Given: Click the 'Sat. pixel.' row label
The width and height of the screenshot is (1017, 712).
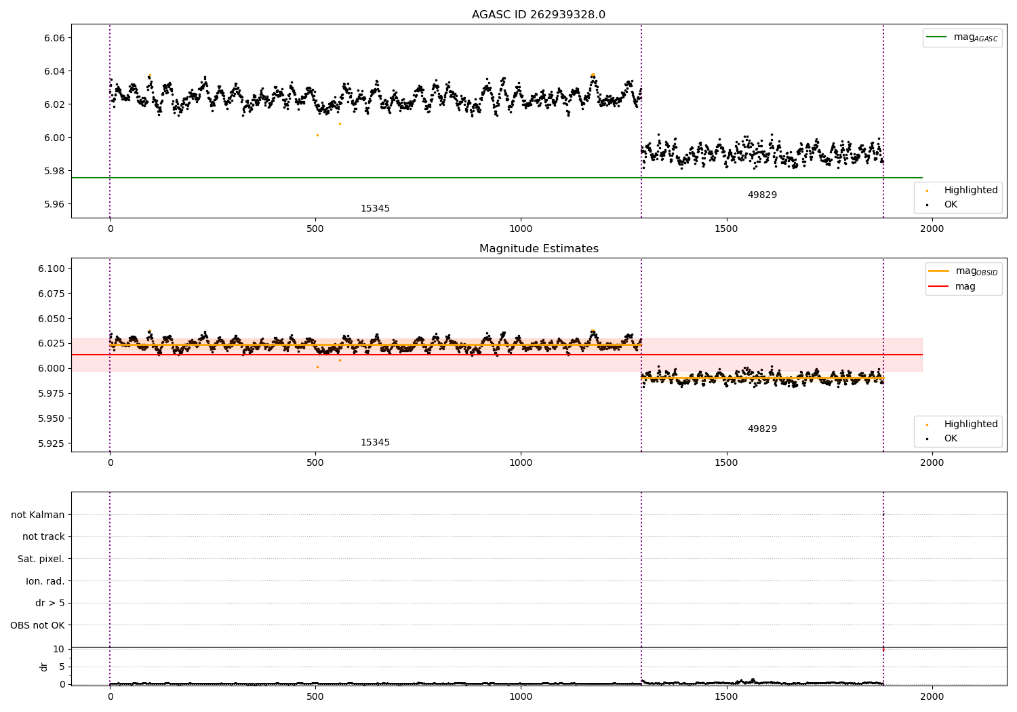Looking at the screenshot, I should 41,559.
